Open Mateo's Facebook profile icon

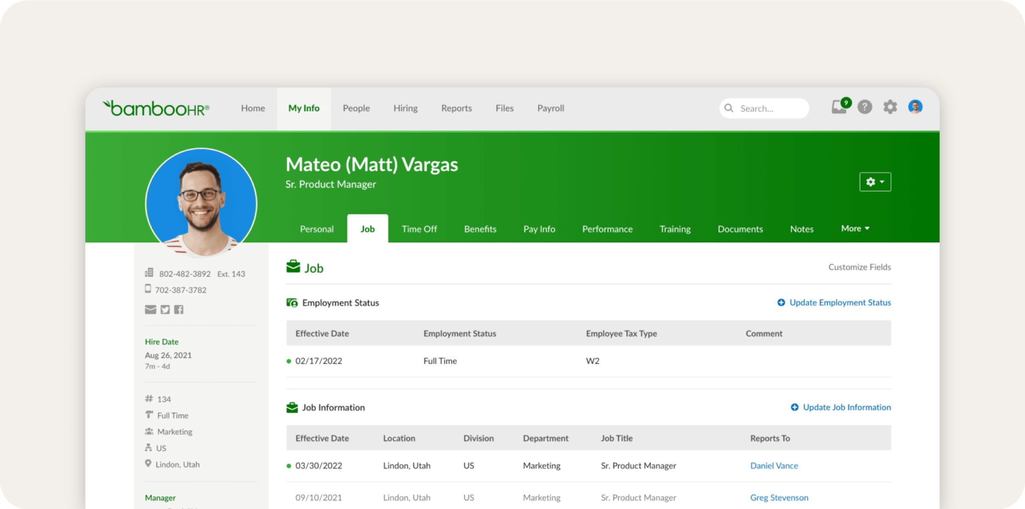pyautogui.click(x=179, y=310)
